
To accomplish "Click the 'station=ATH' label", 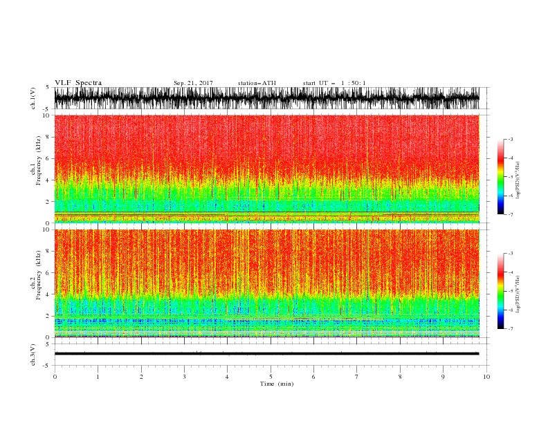I will (x=257, y=83).
